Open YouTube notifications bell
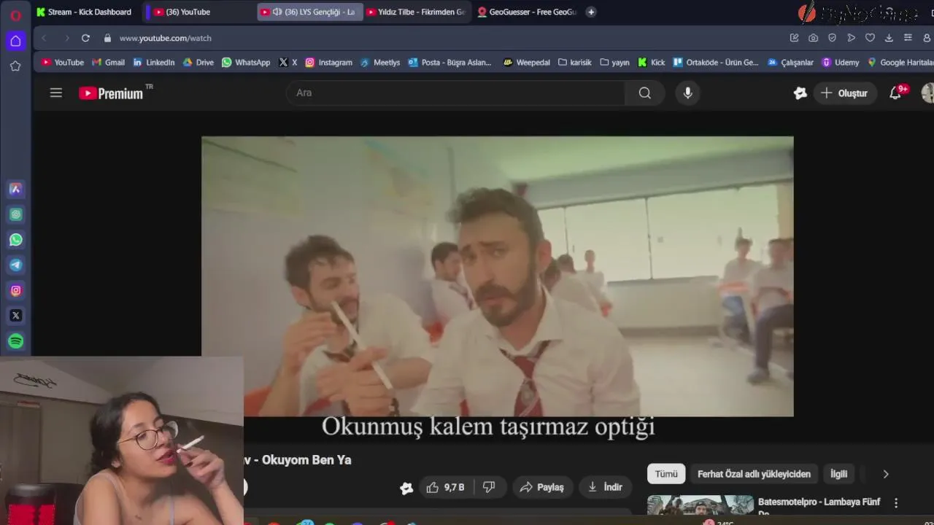Screen dimensions: 934x525 tap(895, 93)
